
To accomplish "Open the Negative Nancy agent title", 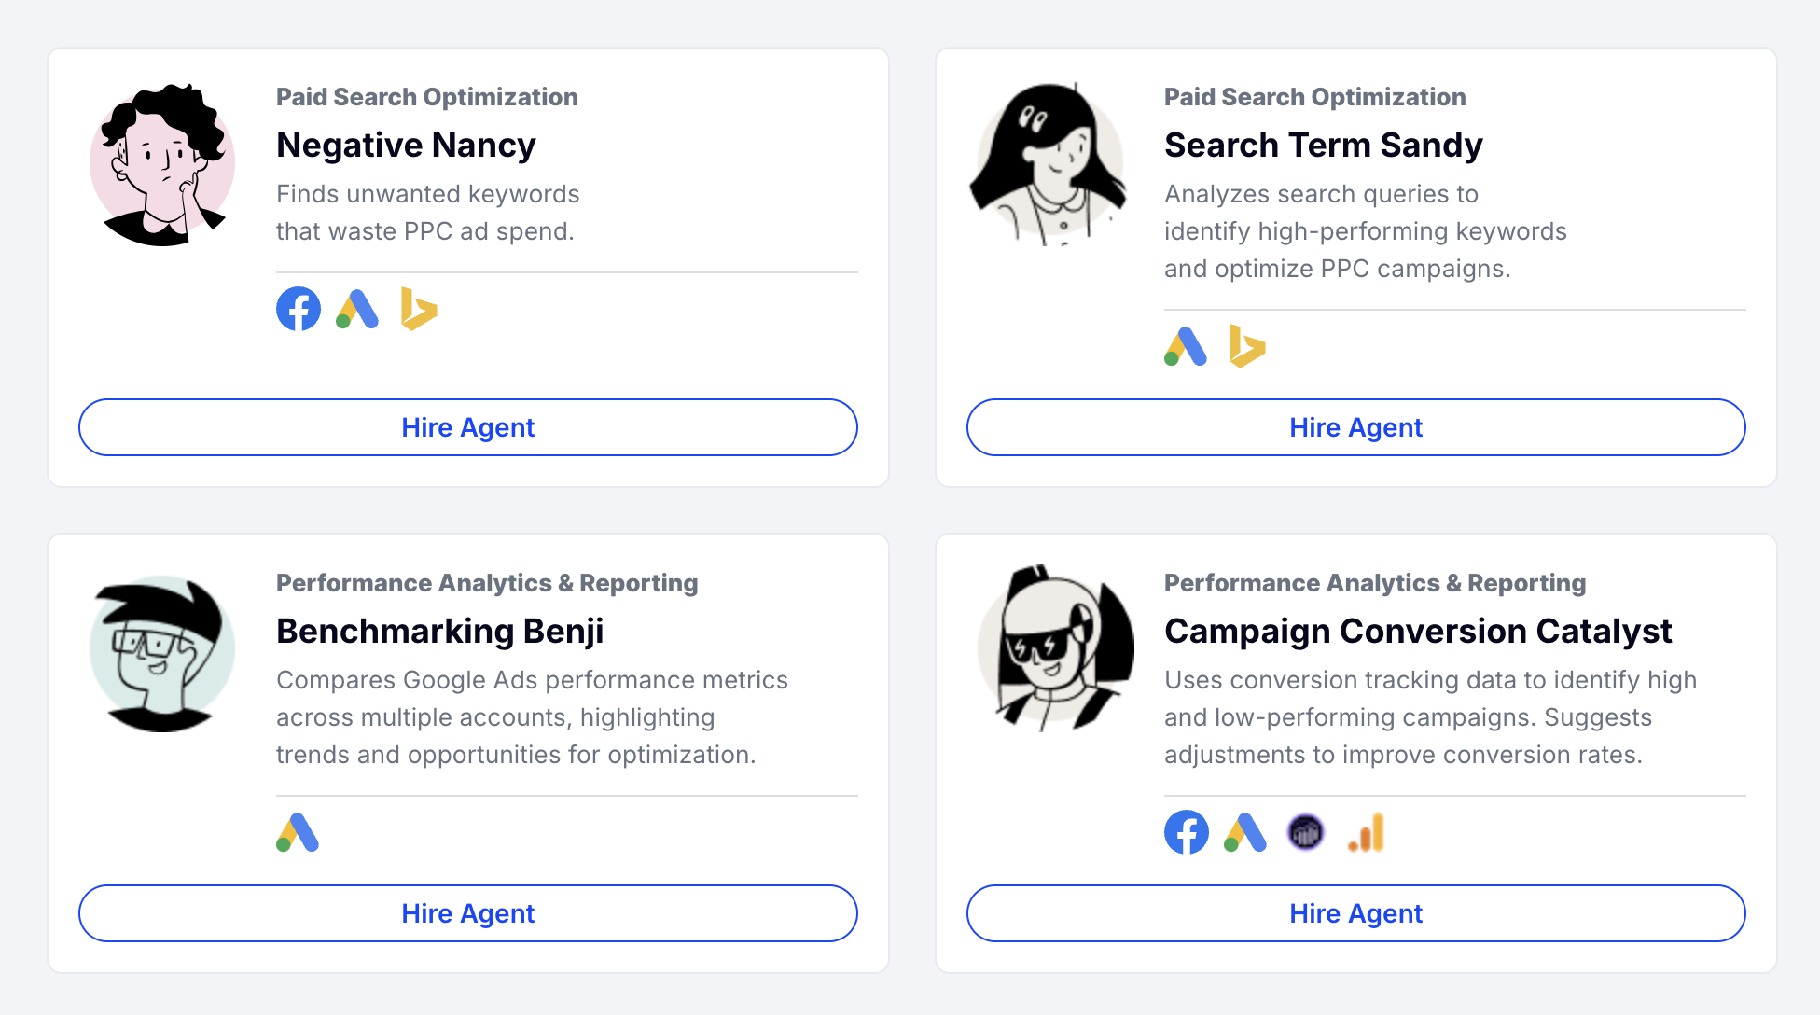I will click(405, 146).
